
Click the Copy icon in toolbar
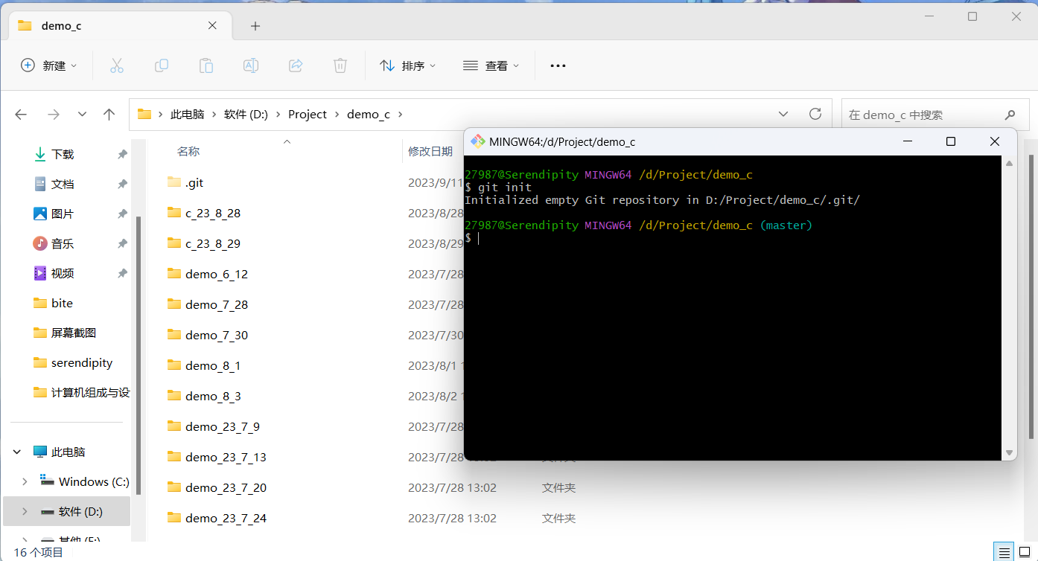coord(162,65)
